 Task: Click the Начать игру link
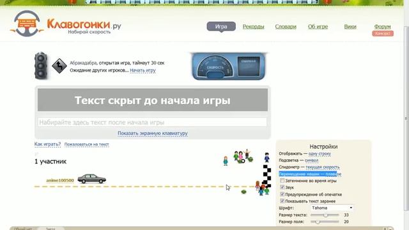[x=143, y=70]
